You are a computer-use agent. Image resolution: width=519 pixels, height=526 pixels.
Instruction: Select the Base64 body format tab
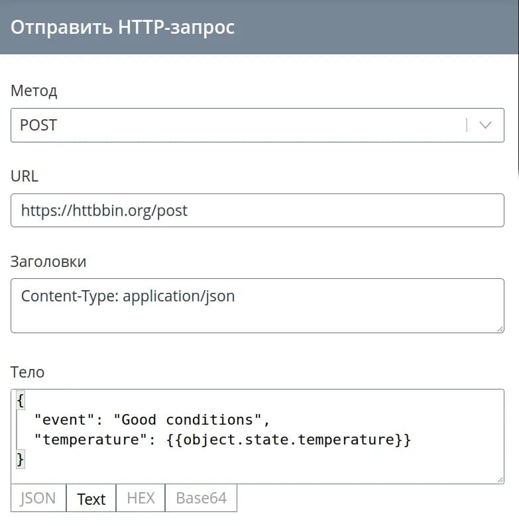(201, 498)
